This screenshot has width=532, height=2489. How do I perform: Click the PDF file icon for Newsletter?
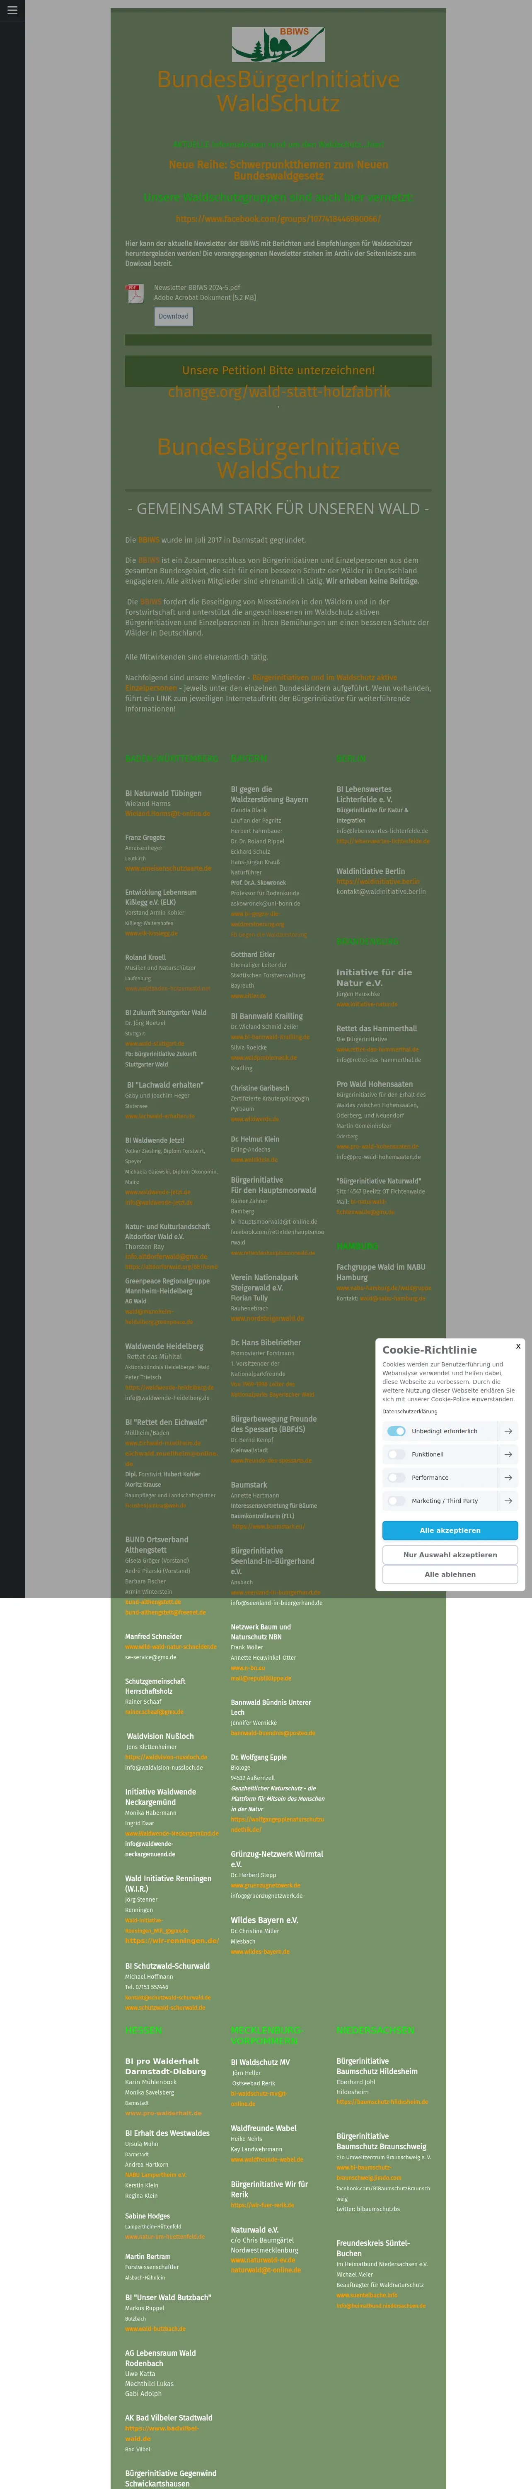point(135,294)
